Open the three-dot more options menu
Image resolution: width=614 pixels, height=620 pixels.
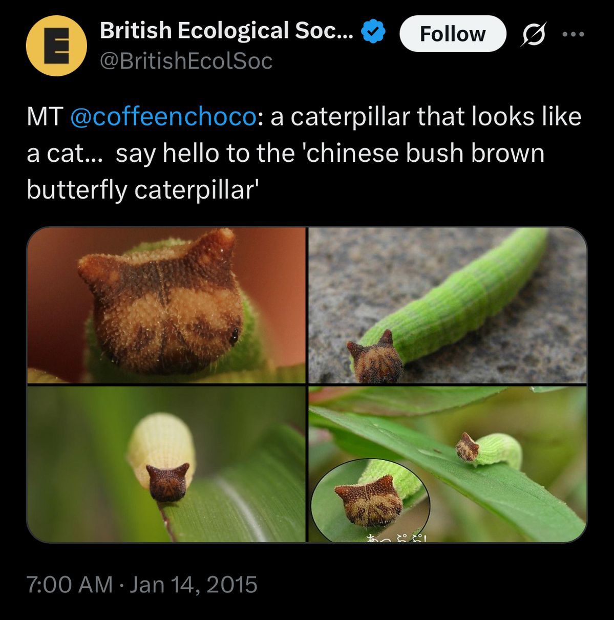click(573, 34)
